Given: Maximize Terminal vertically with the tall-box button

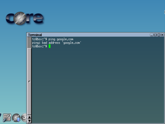Looking at the screenshot, I should tap(159, 35).
